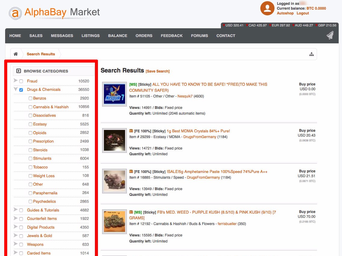Expand the Weapons category arrow
342x256 pixels.
(x=15, y=244)
